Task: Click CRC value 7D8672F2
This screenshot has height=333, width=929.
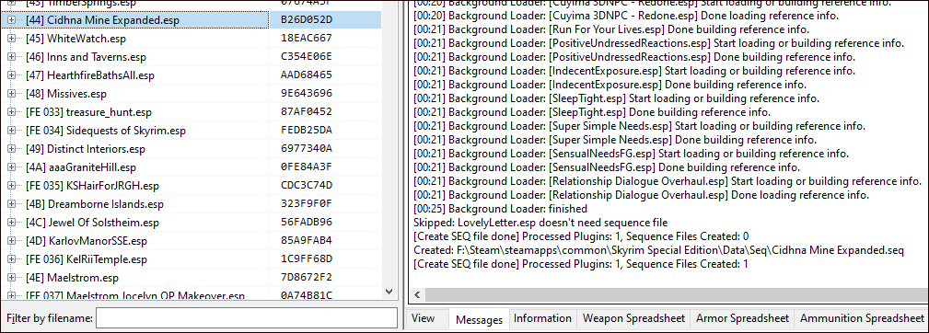Action: pyautogui.click(x=307, y=278)
